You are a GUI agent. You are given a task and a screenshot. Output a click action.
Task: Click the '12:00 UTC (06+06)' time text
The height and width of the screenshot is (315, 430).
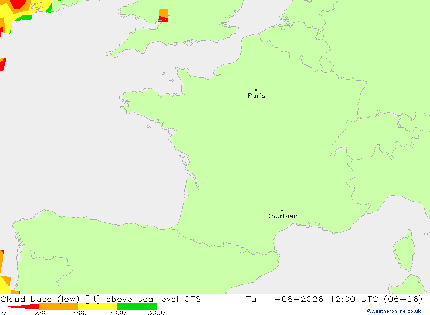pos(376,299)
